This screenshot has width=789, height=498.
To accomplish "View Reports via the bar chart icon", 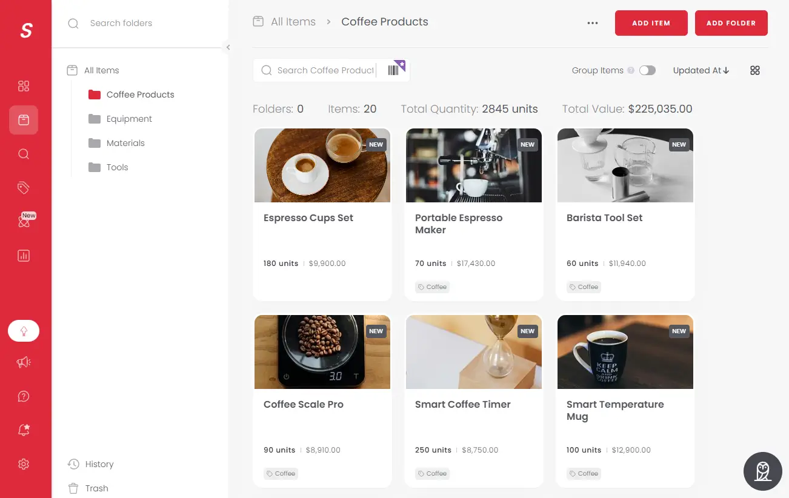I will pos(24,256).
